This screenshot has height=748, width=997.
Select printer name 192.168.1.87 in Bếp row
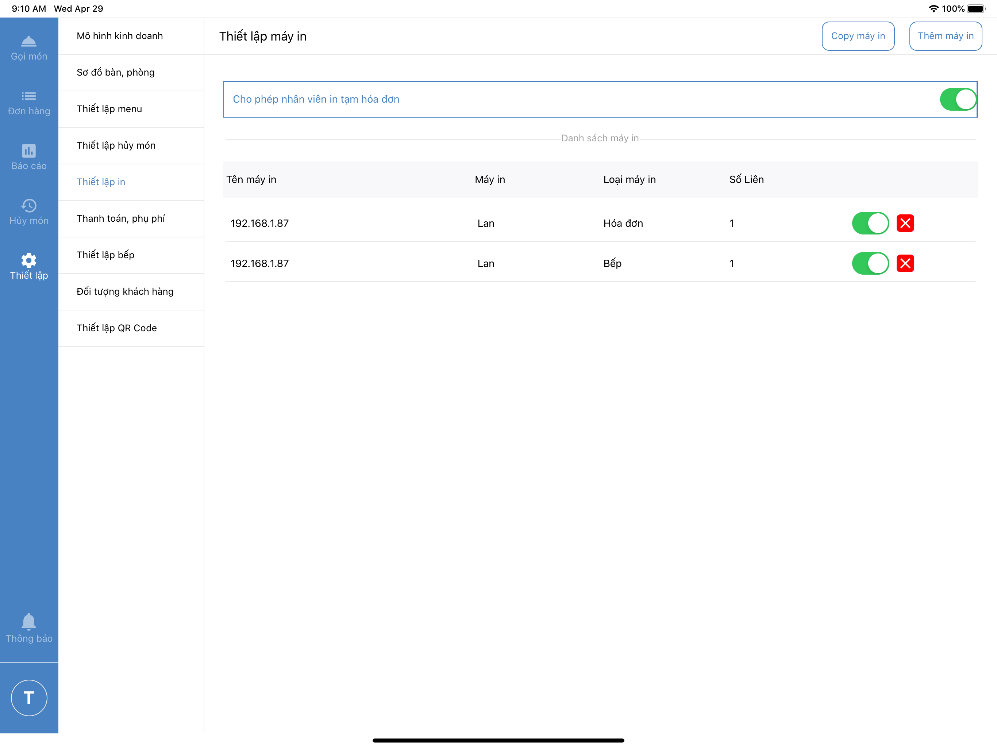(x=259, y=263)
